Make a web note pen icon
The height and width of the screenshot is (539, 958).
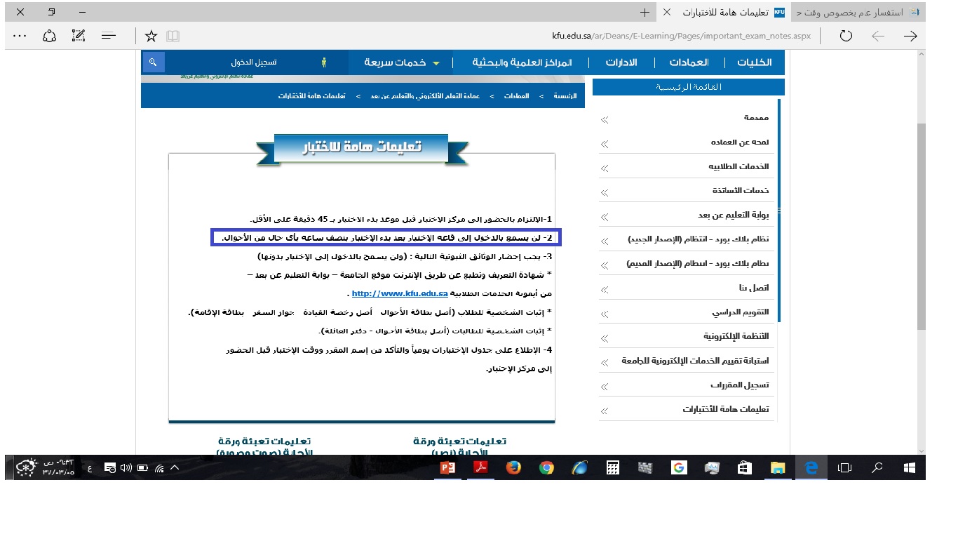tap(79, 36)
